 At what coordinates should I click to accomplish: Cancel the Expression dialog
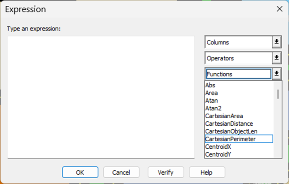tap(121, 172)
